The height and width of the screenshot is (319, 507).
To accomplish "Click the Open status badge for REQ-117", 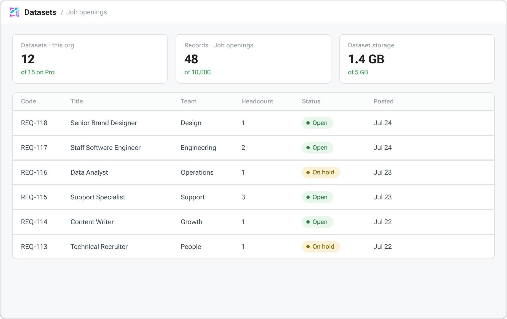I will pos(317,148).
